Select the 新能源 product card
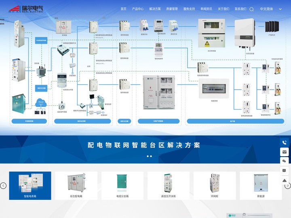Screen dimensions: 291x218 point(261,186)
